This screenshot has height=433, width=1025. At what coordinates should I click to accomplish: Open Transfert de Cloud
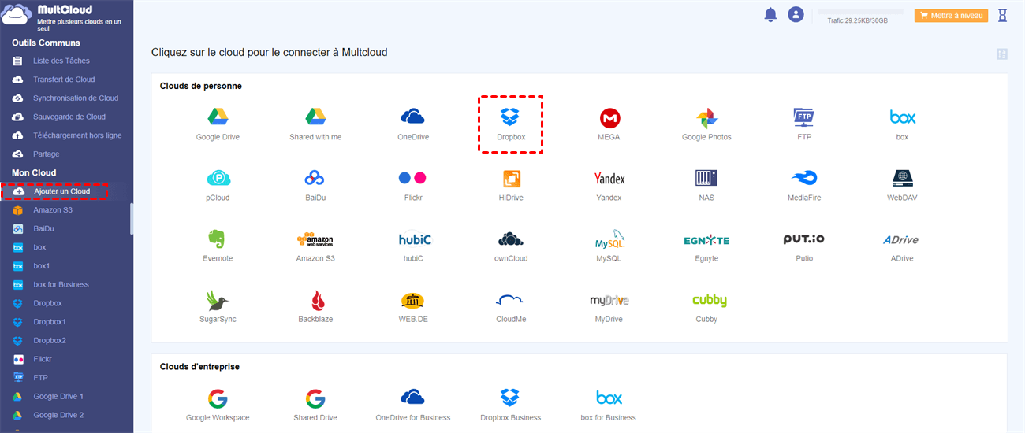(65, 80)
